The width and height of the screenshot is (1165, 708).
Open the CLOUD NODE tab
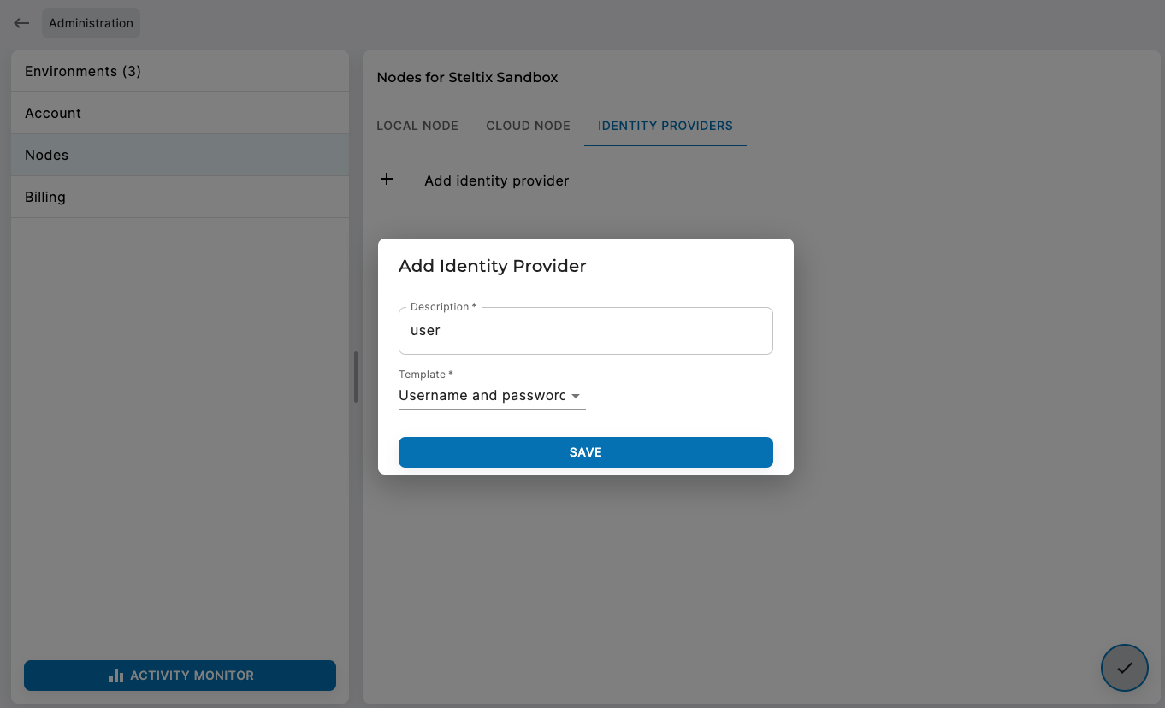point(527,126)
